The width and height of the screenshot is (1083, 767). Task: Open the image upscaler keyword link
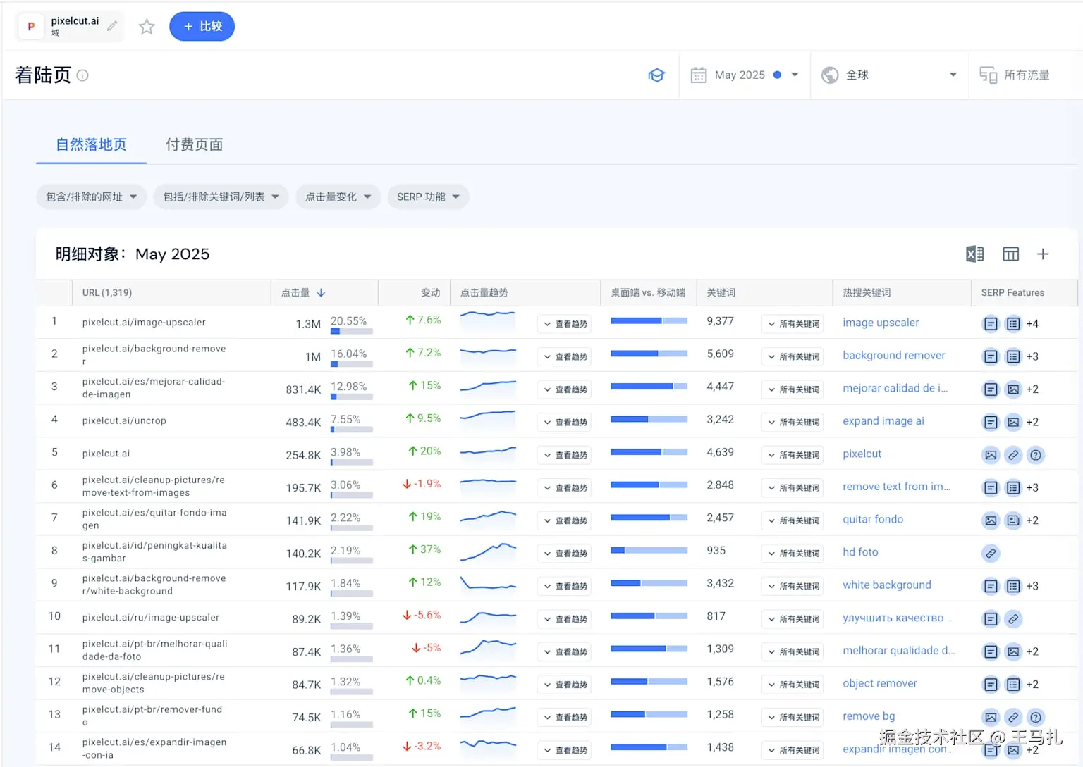click(x=881, y=323)
